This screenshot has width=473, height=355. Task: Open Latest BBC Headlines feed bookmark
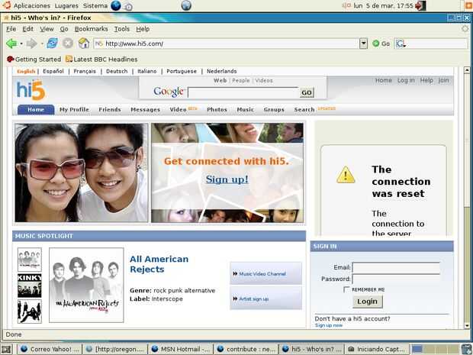[101, 60]
